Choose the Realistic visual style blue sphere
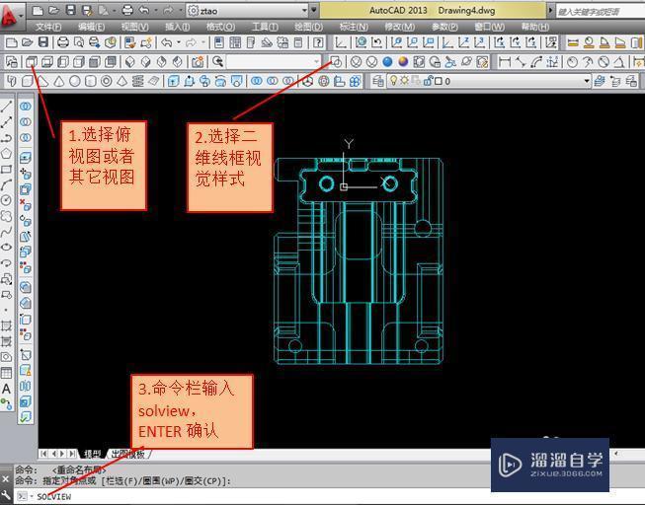The height and width of the screenshot is (505, 645). pos(387,62)
